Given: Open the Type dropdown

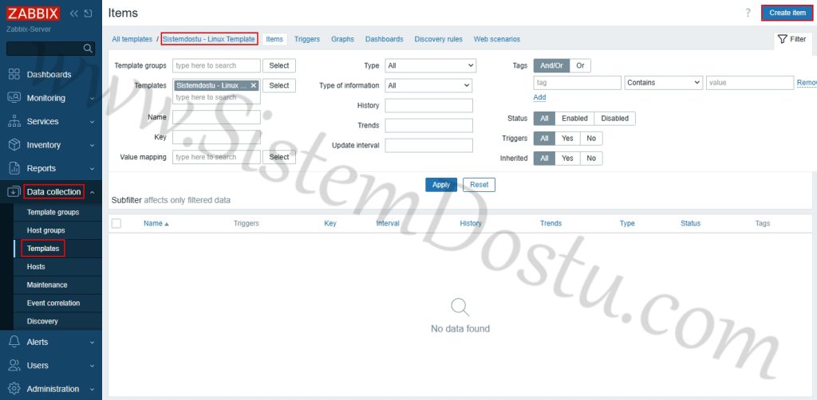Looking at the screenshot, I should click(x=430, y=65).
